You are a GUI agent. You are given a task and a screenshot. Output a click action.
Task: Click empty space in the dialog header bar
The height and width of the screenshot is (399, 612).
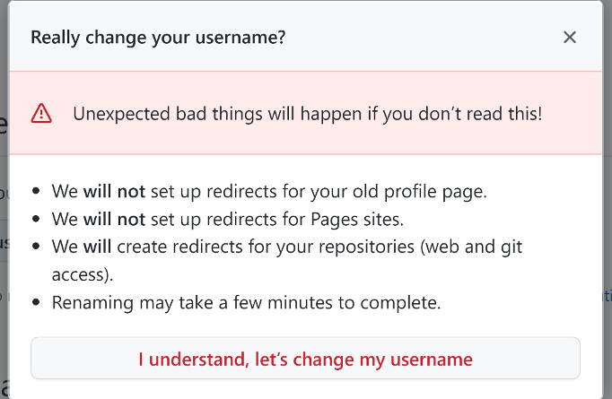click(422, 38)
